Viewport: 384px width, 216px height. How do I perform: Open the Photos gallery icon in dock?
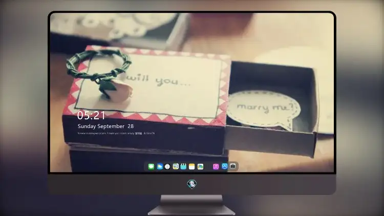tap(200, 166)
